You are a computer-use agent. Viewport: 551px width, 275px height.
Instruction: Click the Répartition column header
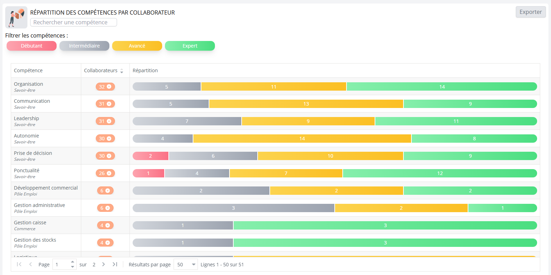click(x=145, y=70)
